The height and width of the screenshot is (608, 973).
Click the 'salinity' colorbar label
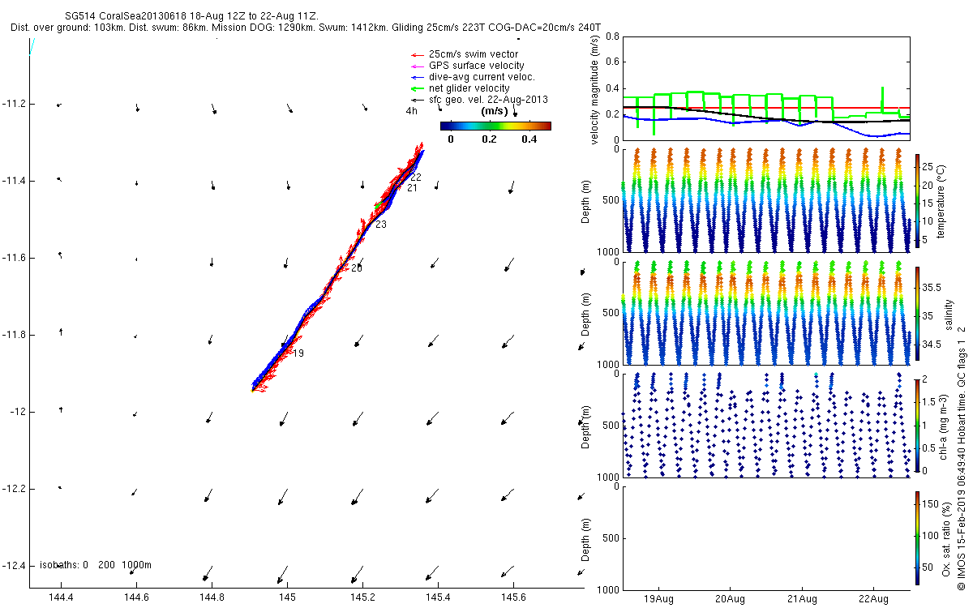pos(950,313)
